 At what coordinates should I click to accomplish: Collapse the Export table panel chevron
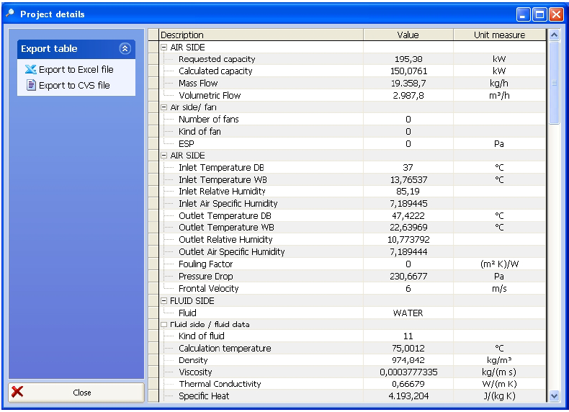pyautogui.click(x=125, y=48)
